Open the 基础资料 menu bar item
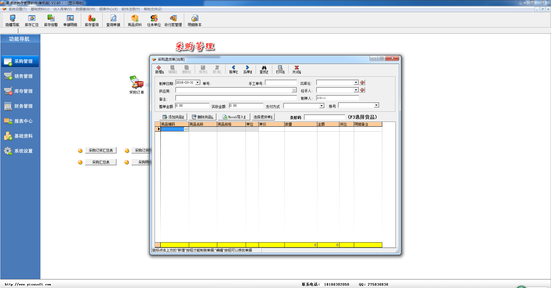The height and width of the screenshot is (288, 551). [x=40, y=9]
